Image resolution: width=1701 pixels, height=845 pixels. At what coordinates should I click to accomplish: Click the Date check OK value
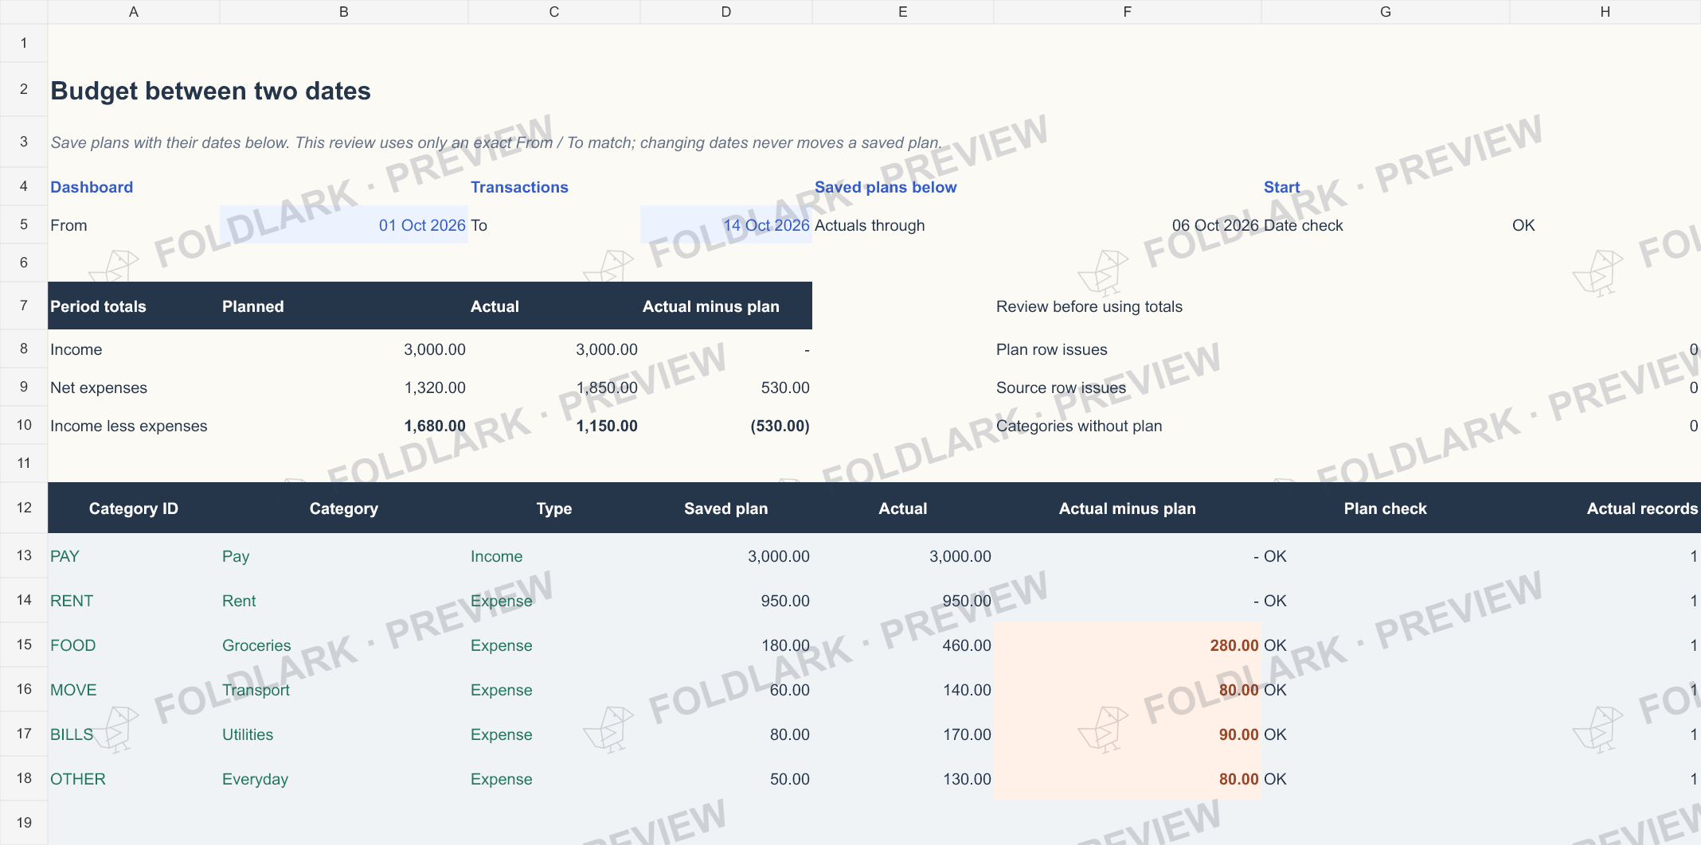pos(1523,225)
